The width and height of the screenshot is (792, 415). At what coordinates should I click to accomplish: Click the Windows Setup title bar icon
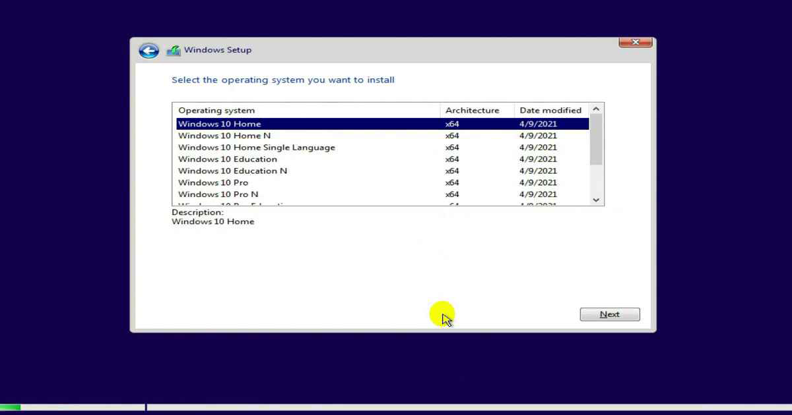tap(174, 51)
